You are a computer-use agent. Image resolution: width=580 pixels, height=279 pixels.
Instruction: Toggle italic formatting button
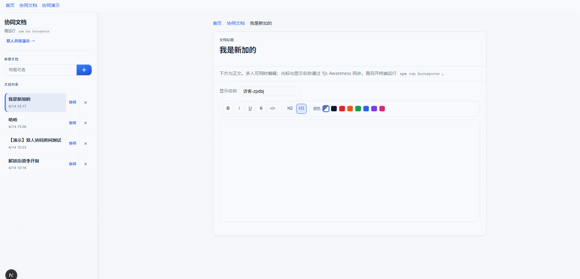point(239,108)
